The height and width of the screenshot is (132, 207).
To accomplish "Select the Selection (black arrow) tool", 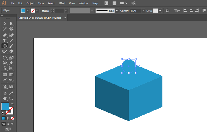I will coord(5,23).
